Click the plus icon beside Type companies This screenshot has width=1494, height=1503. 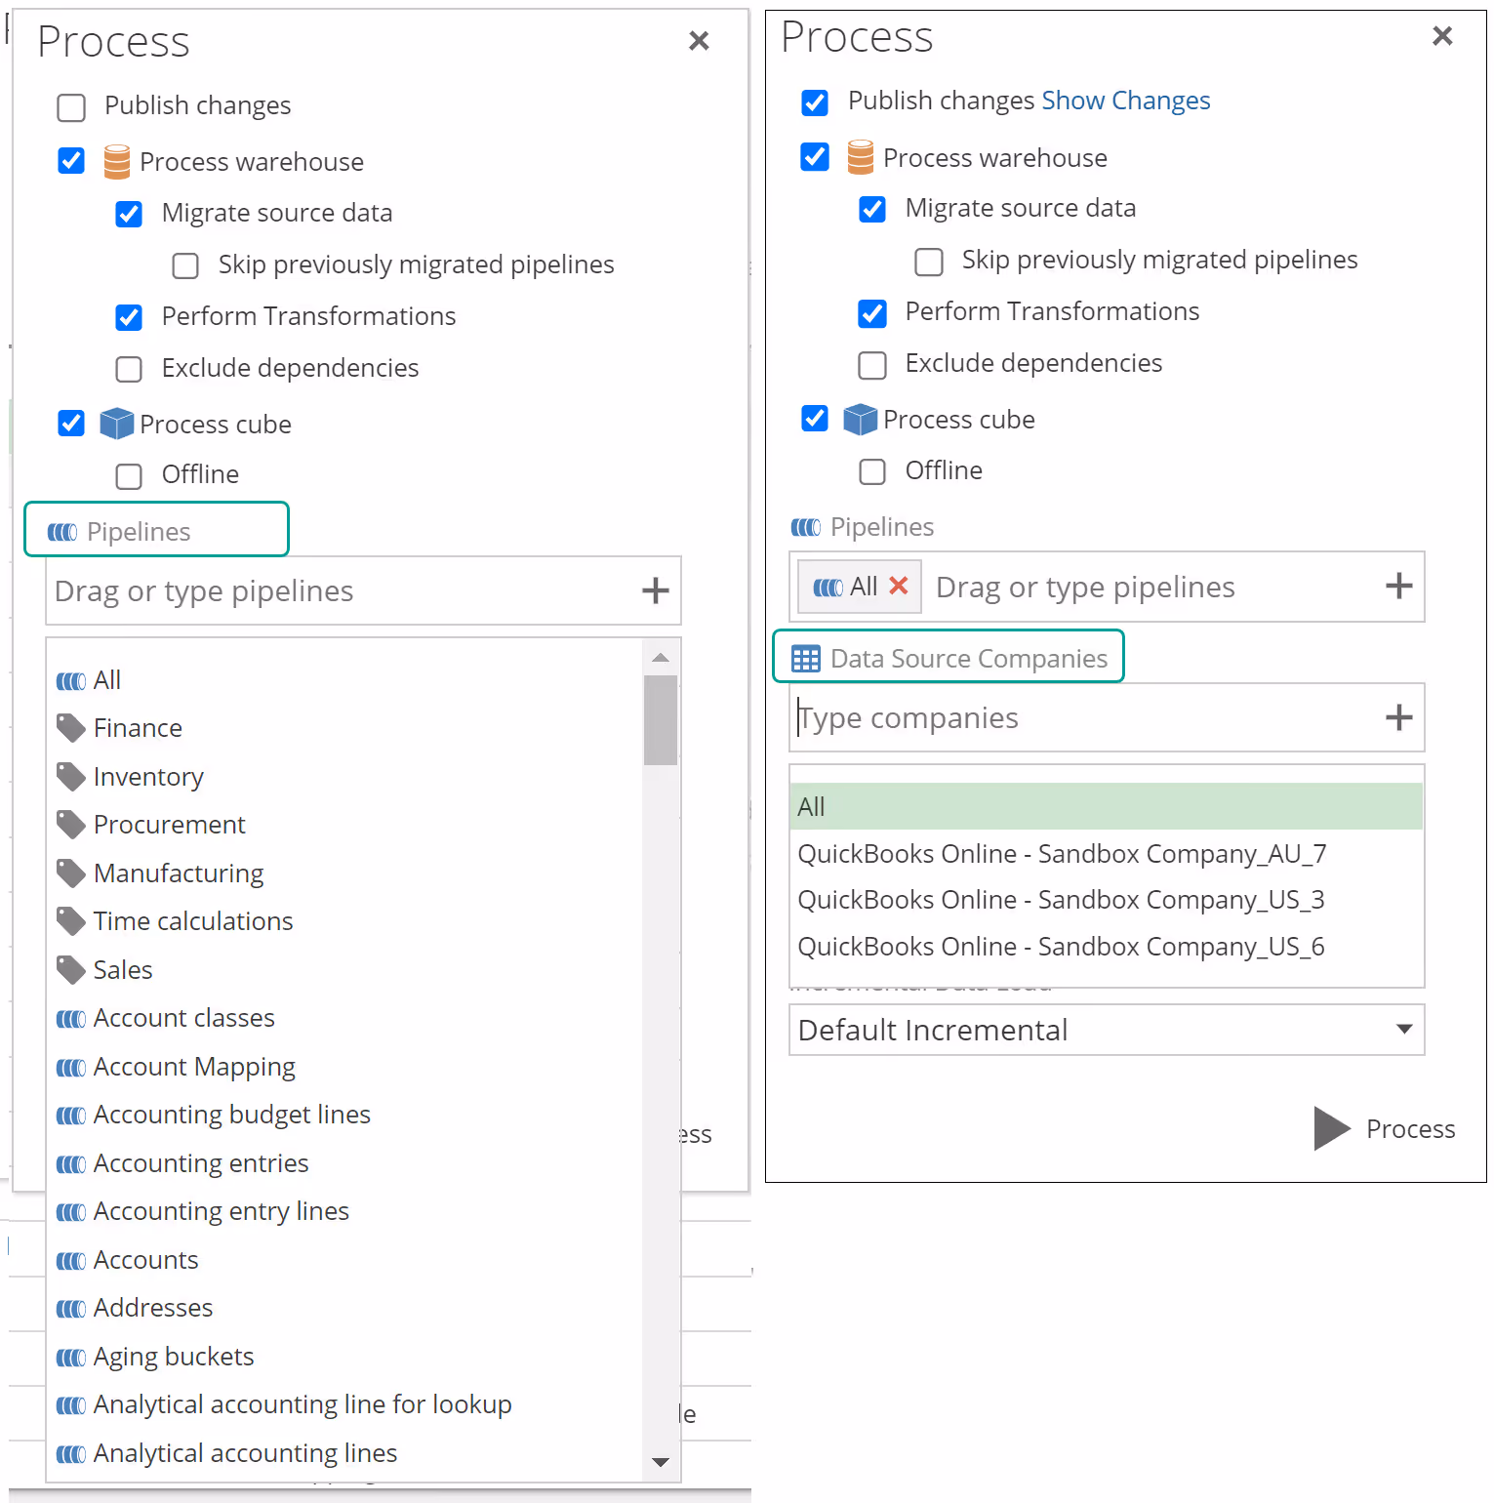click(x=1398, y=717)
